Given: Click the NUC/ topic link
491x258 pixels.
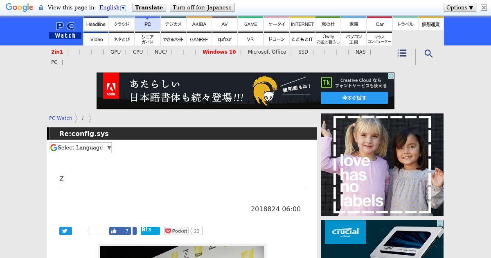Looking at the screenshot, I should [x=161, y=52].
